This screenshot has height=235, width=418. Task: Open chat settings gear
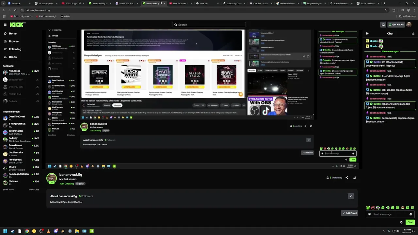(x=401, y=222)
